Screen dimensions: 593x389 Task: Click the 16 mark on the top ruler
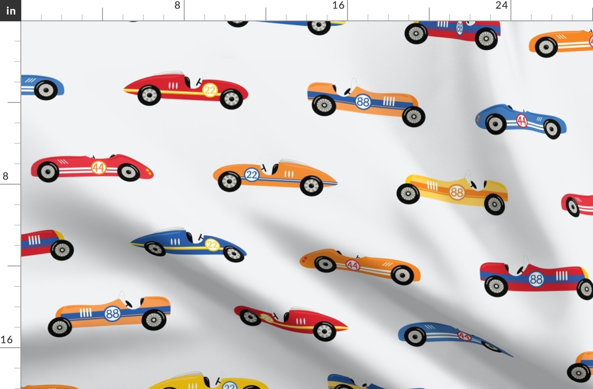tap(338, 6)
